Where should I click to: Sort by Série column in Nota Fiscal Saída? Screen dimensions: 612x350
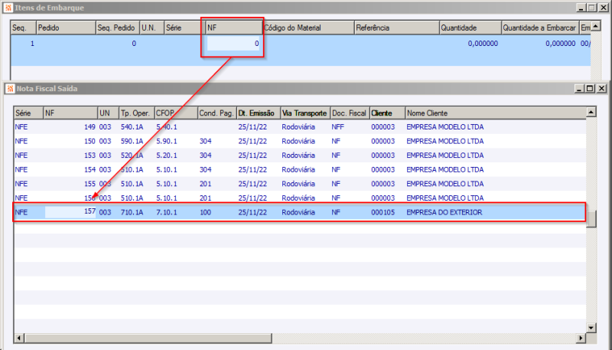click(28, 113)
